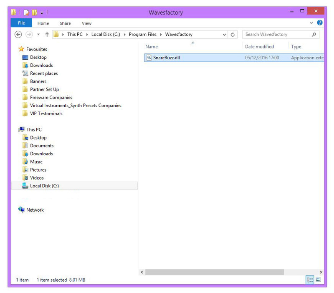334x293 pixels.
Task: Click the scrollbar right arrow
Action: (321, 272)
